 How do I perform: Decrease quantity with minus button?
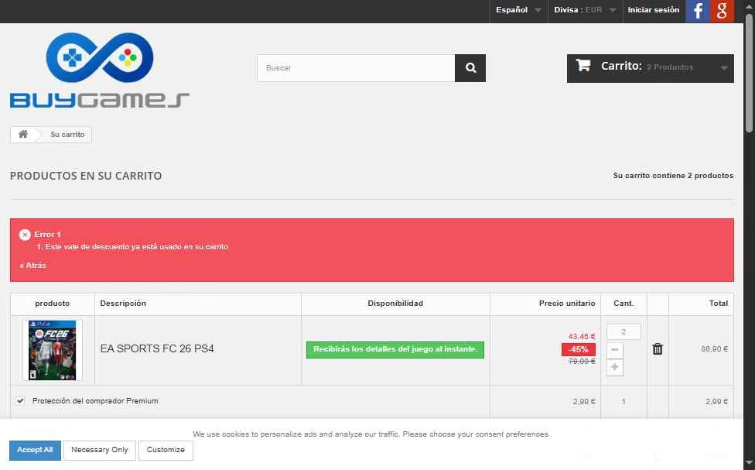point(614,349)
